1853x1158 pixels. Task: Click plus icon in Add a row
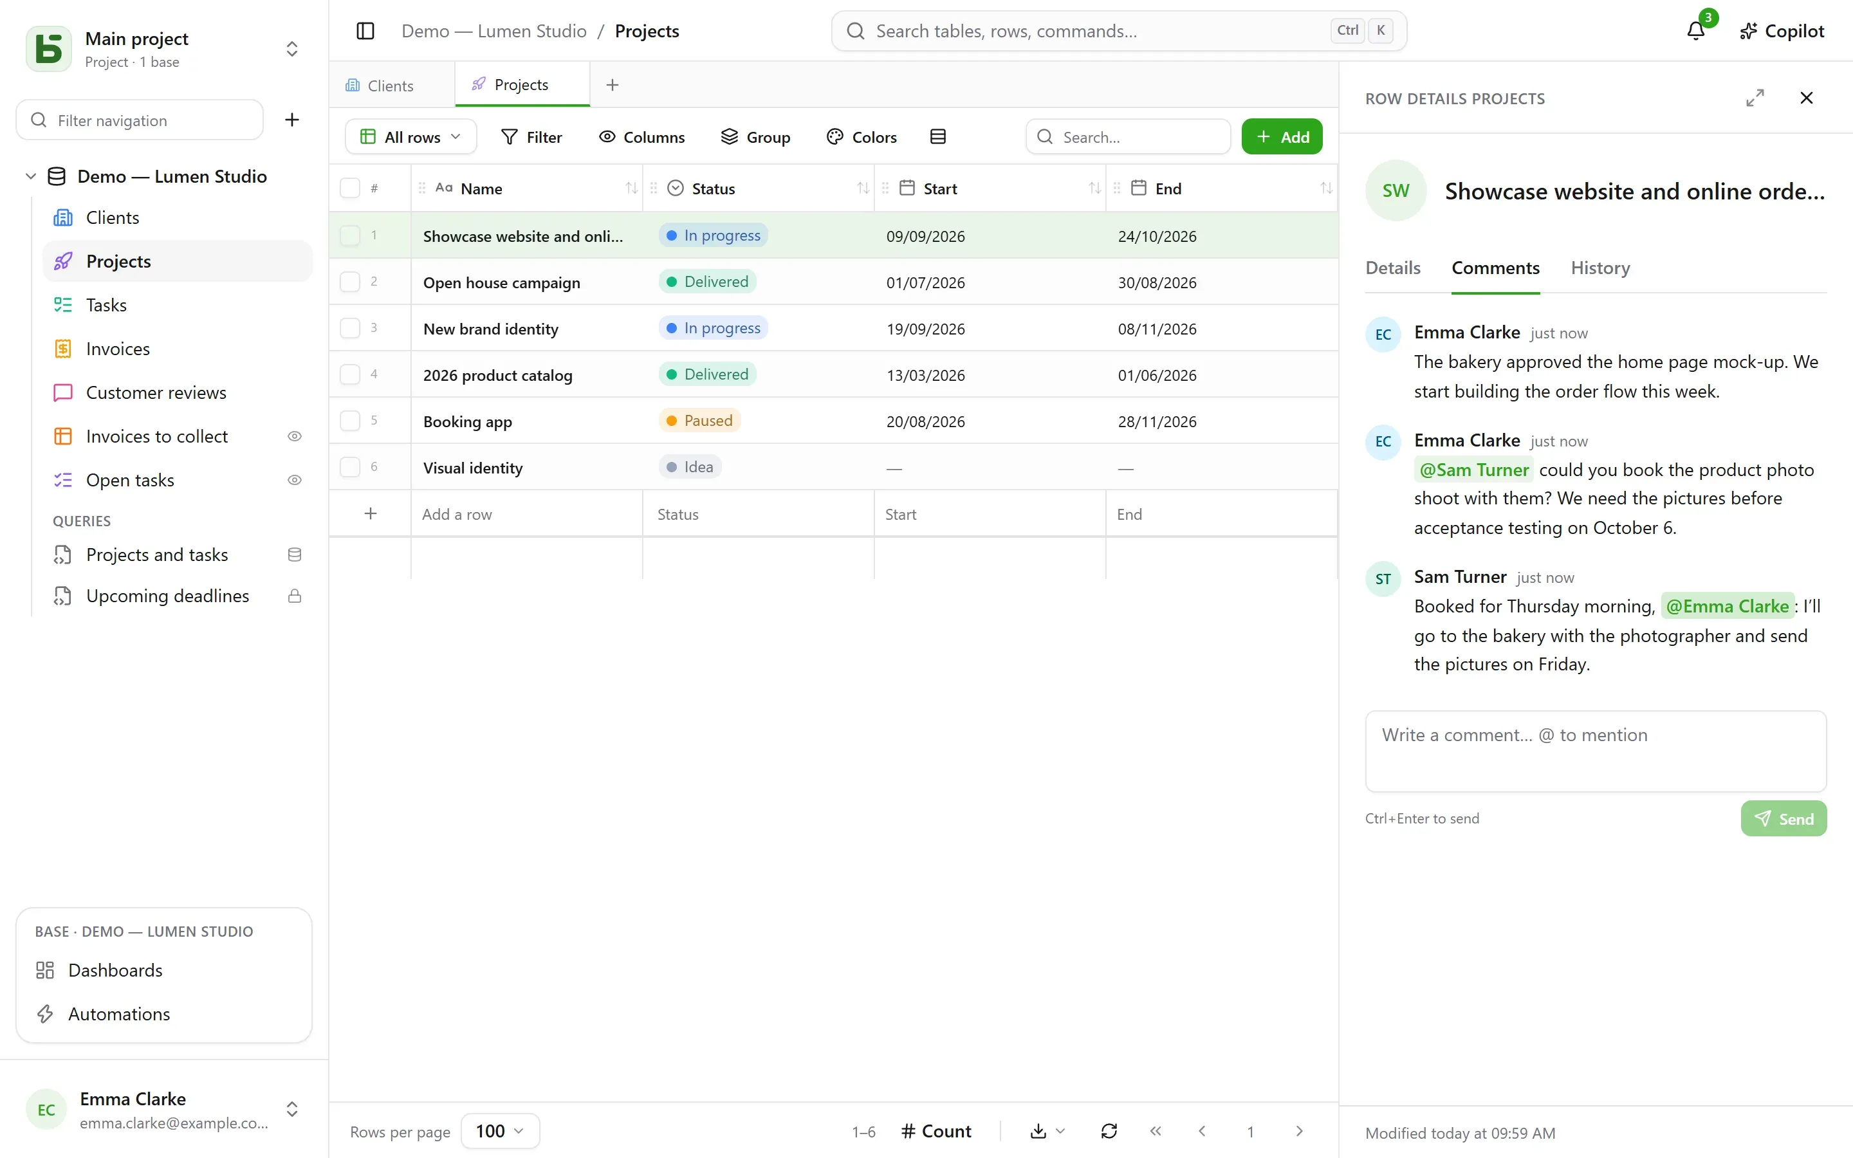(371, 514)
